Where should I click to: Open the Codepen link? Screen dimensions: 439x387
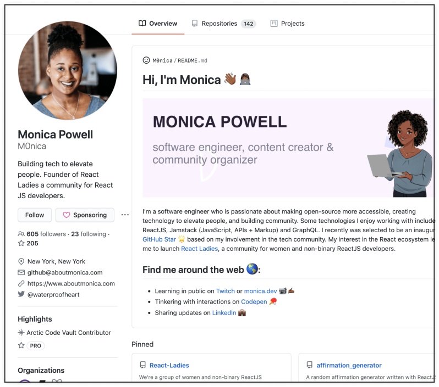point(254,301)
